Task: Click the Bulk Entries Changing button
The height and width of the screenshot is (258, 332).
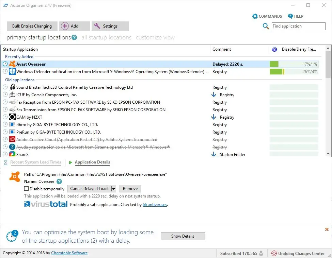Action: [x=32, y=26]
